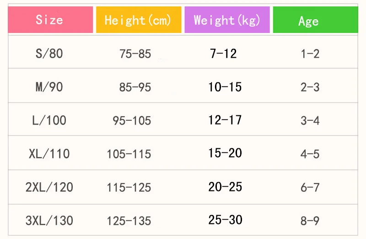
Task: Click the 1-2 age value
Action: click(310, 54)
